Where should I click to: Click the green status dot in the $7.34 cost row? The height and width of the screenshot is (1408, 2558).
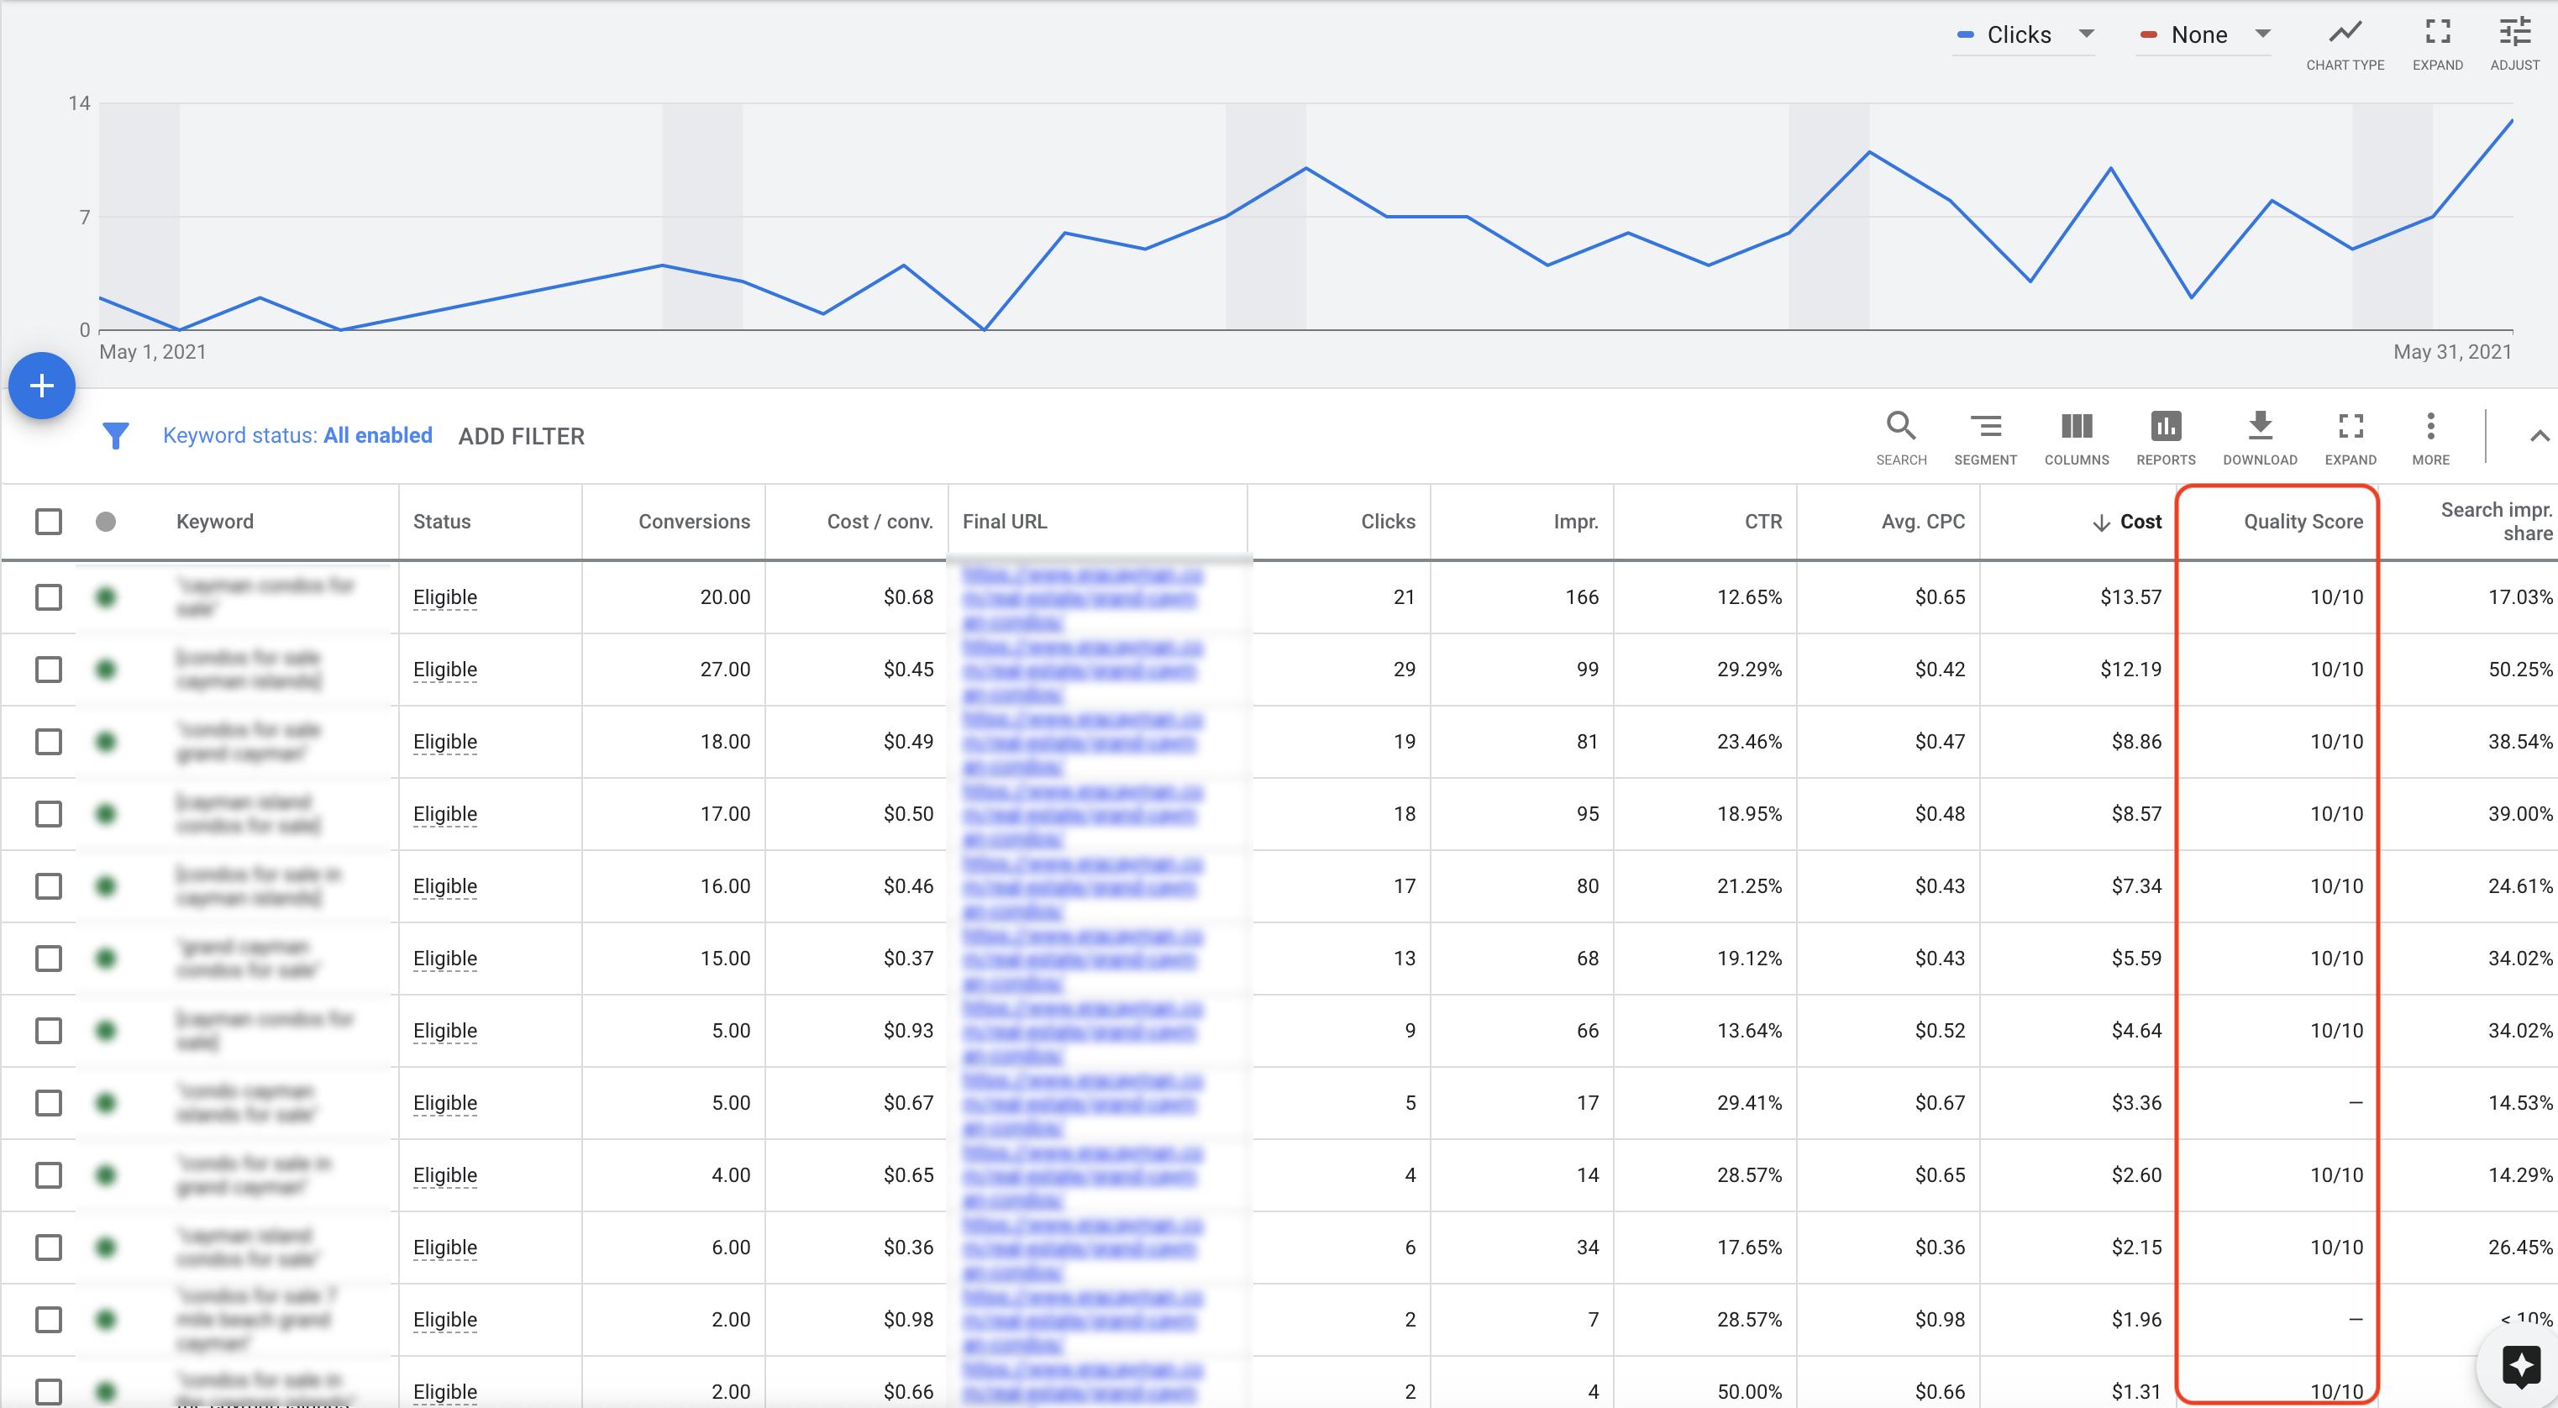(x=106, y=885)
